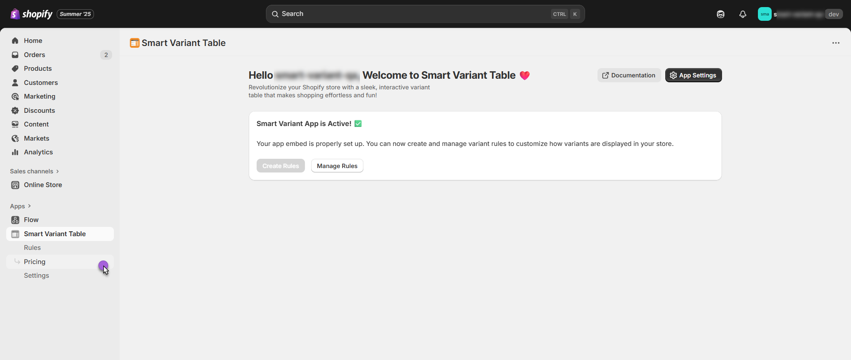
Task: Click the Flow app icon
Action: click(x=15, y=220)
